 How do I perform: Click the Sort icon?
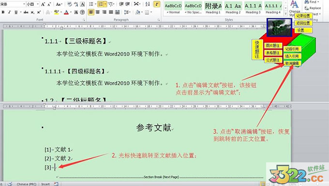pos(147,4)
